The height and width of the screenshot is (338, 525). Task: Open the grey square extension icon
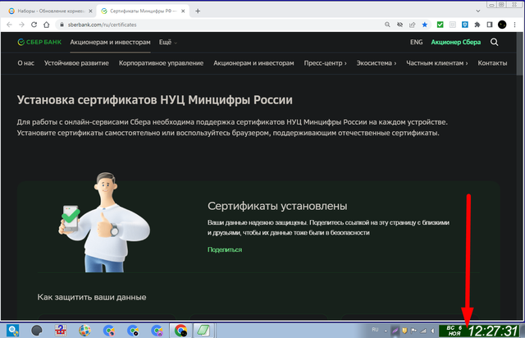[452, 25]
